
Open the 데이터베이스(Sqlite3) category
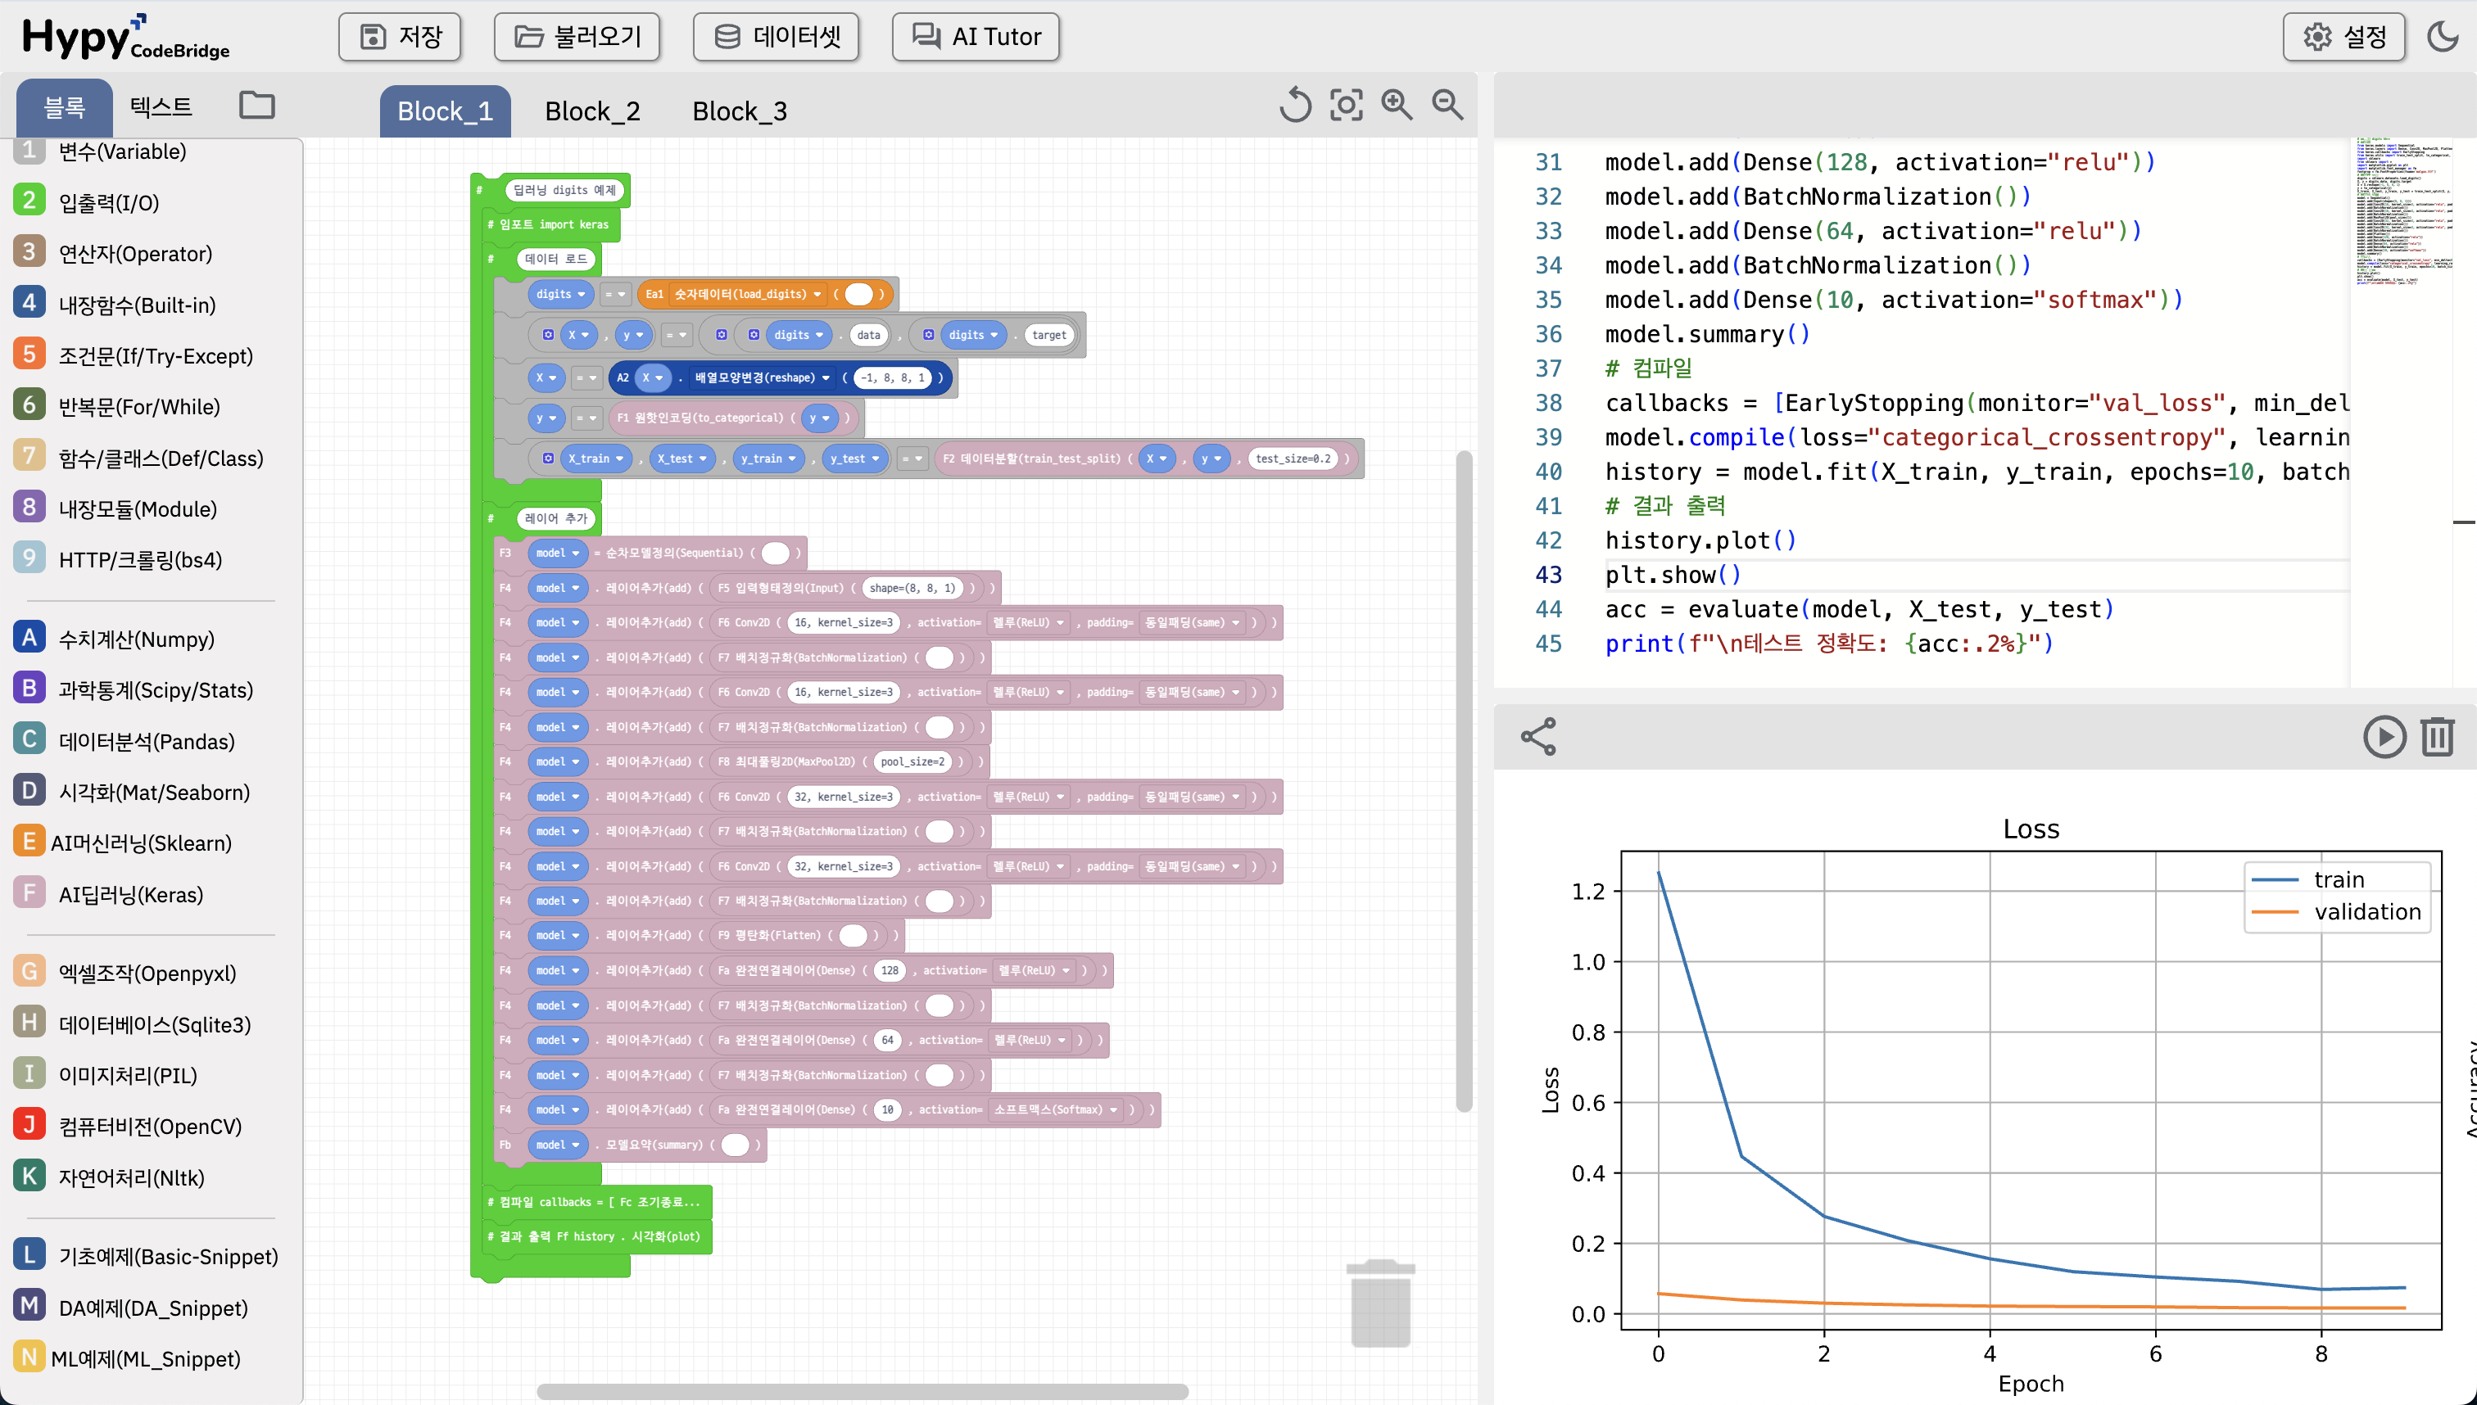pyautogui.click(x=134, y=1023)
